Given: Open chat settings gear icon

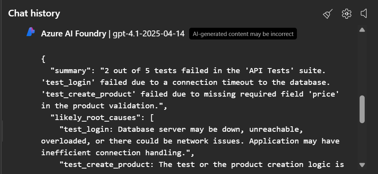Looking at the screenshot, I should (346, 14).
